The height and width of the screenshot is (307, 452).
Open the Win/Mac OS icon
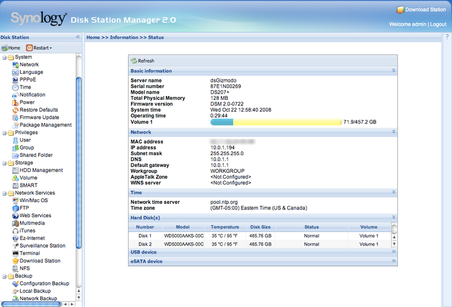(x=15, y=200)
